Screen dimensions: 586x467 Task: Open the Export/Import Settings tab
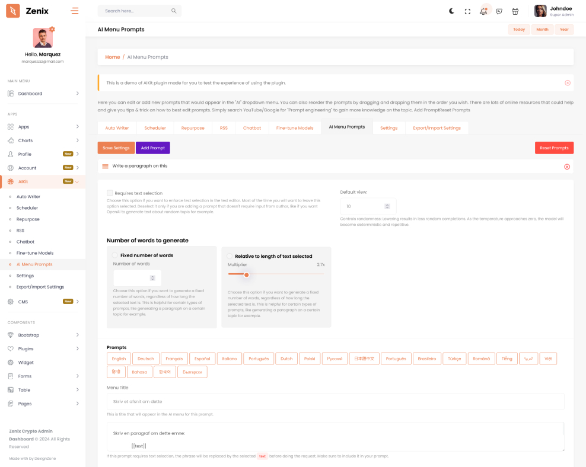[x=437, y=128]
